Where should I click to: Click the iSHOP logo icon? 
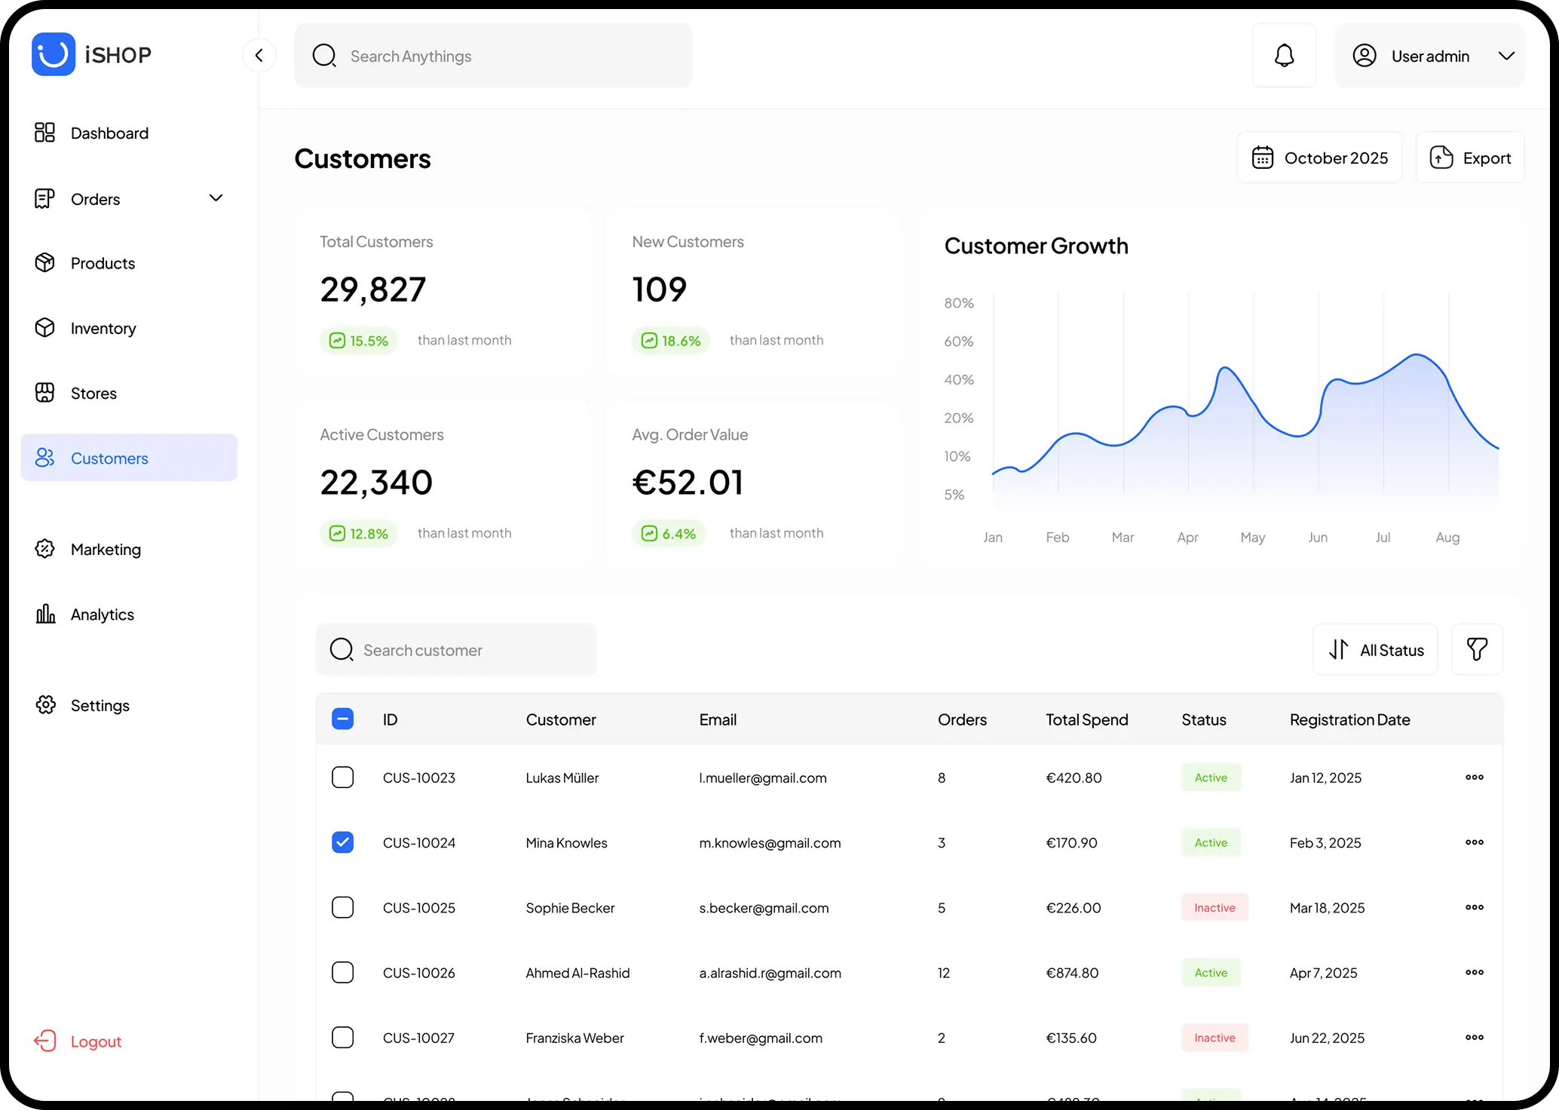pos(54,54)
